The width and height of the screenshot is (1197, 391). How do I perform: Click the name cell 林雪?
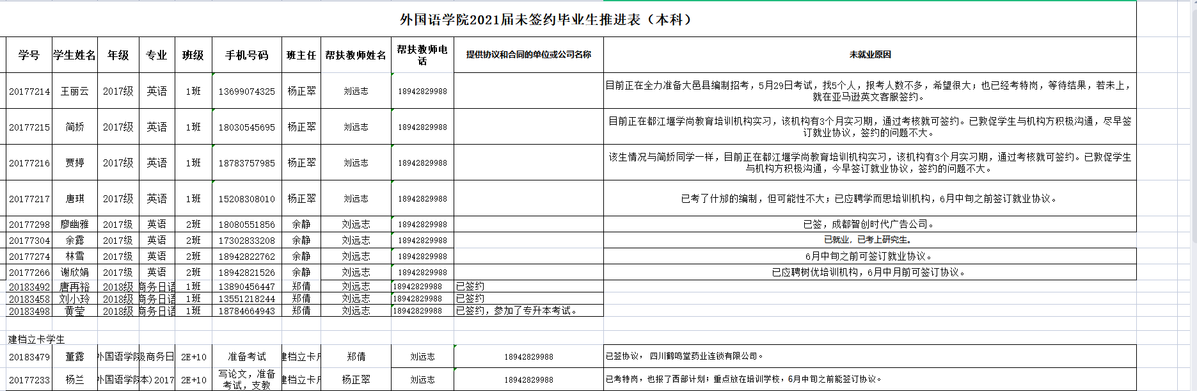[x=75, y=256]
